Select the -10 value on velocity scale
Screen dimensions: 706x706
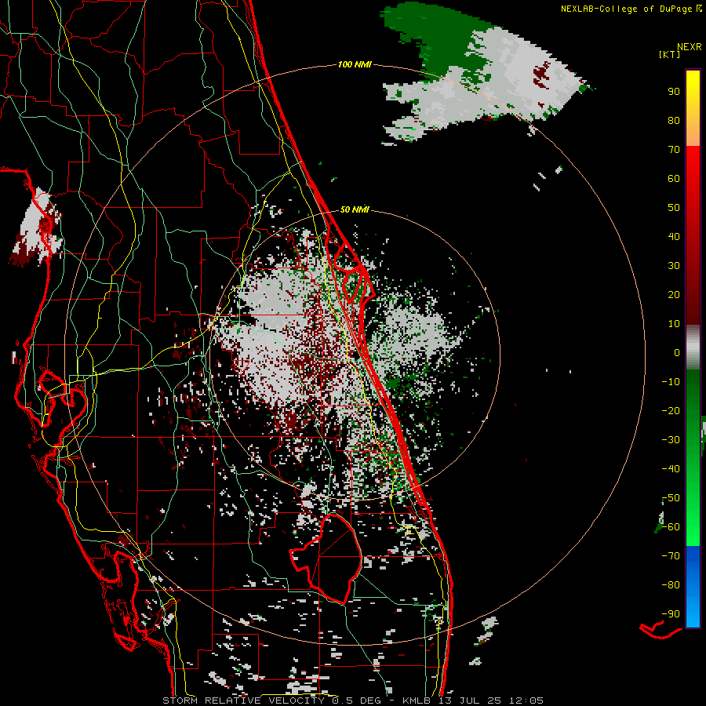point(671,382)
